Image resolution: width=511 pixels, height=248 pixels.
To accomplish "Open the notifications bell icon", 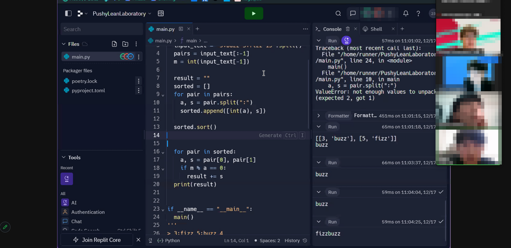I will tap(406, 13).
